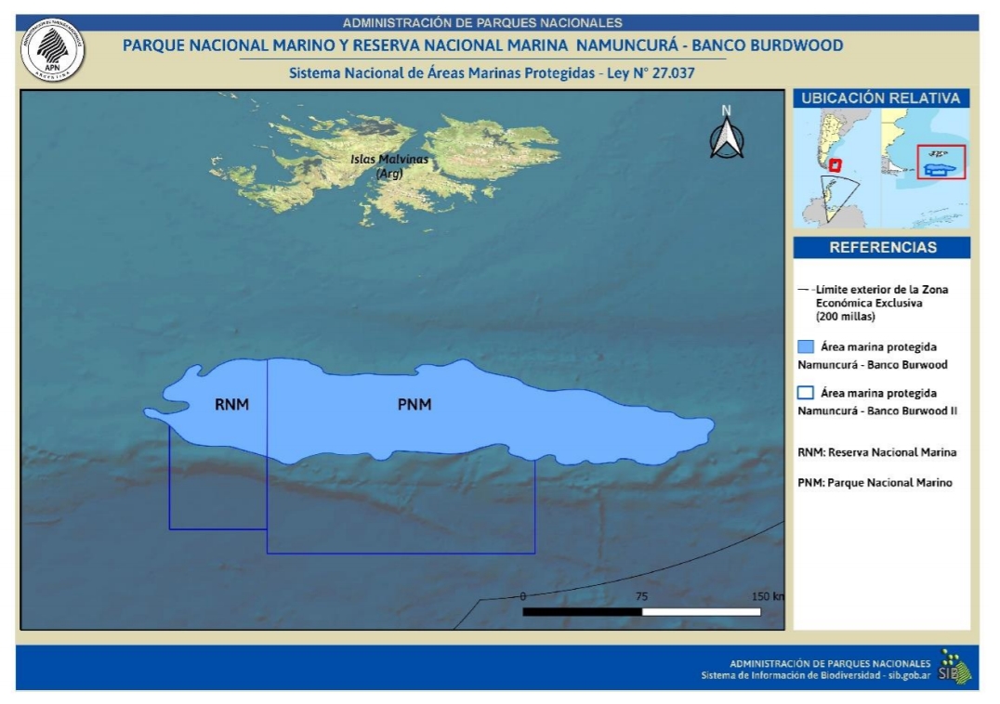Select the filled blue Namuncurá legend swatch
The image size is (1000, 704).
pyautogui.click(x=806, y=347)
